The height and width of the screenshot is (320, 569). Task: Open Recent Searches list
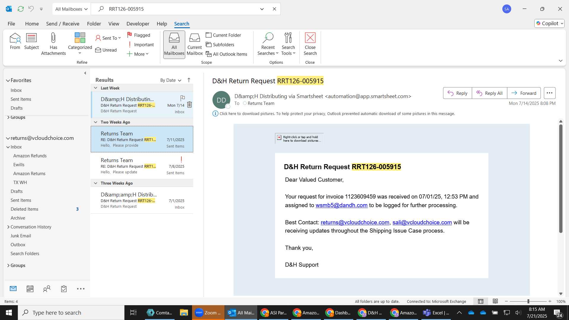click(x=268, y=44)
